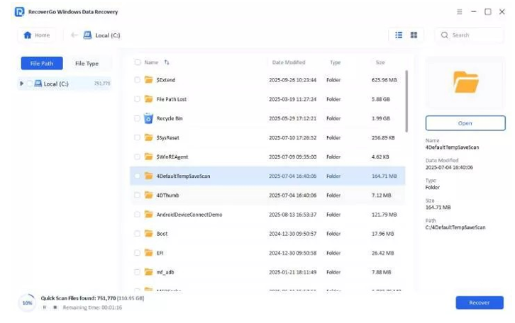Sort by the Date Modified column header
The width and height of the screenshot is (515, 323).
(289, 62)
